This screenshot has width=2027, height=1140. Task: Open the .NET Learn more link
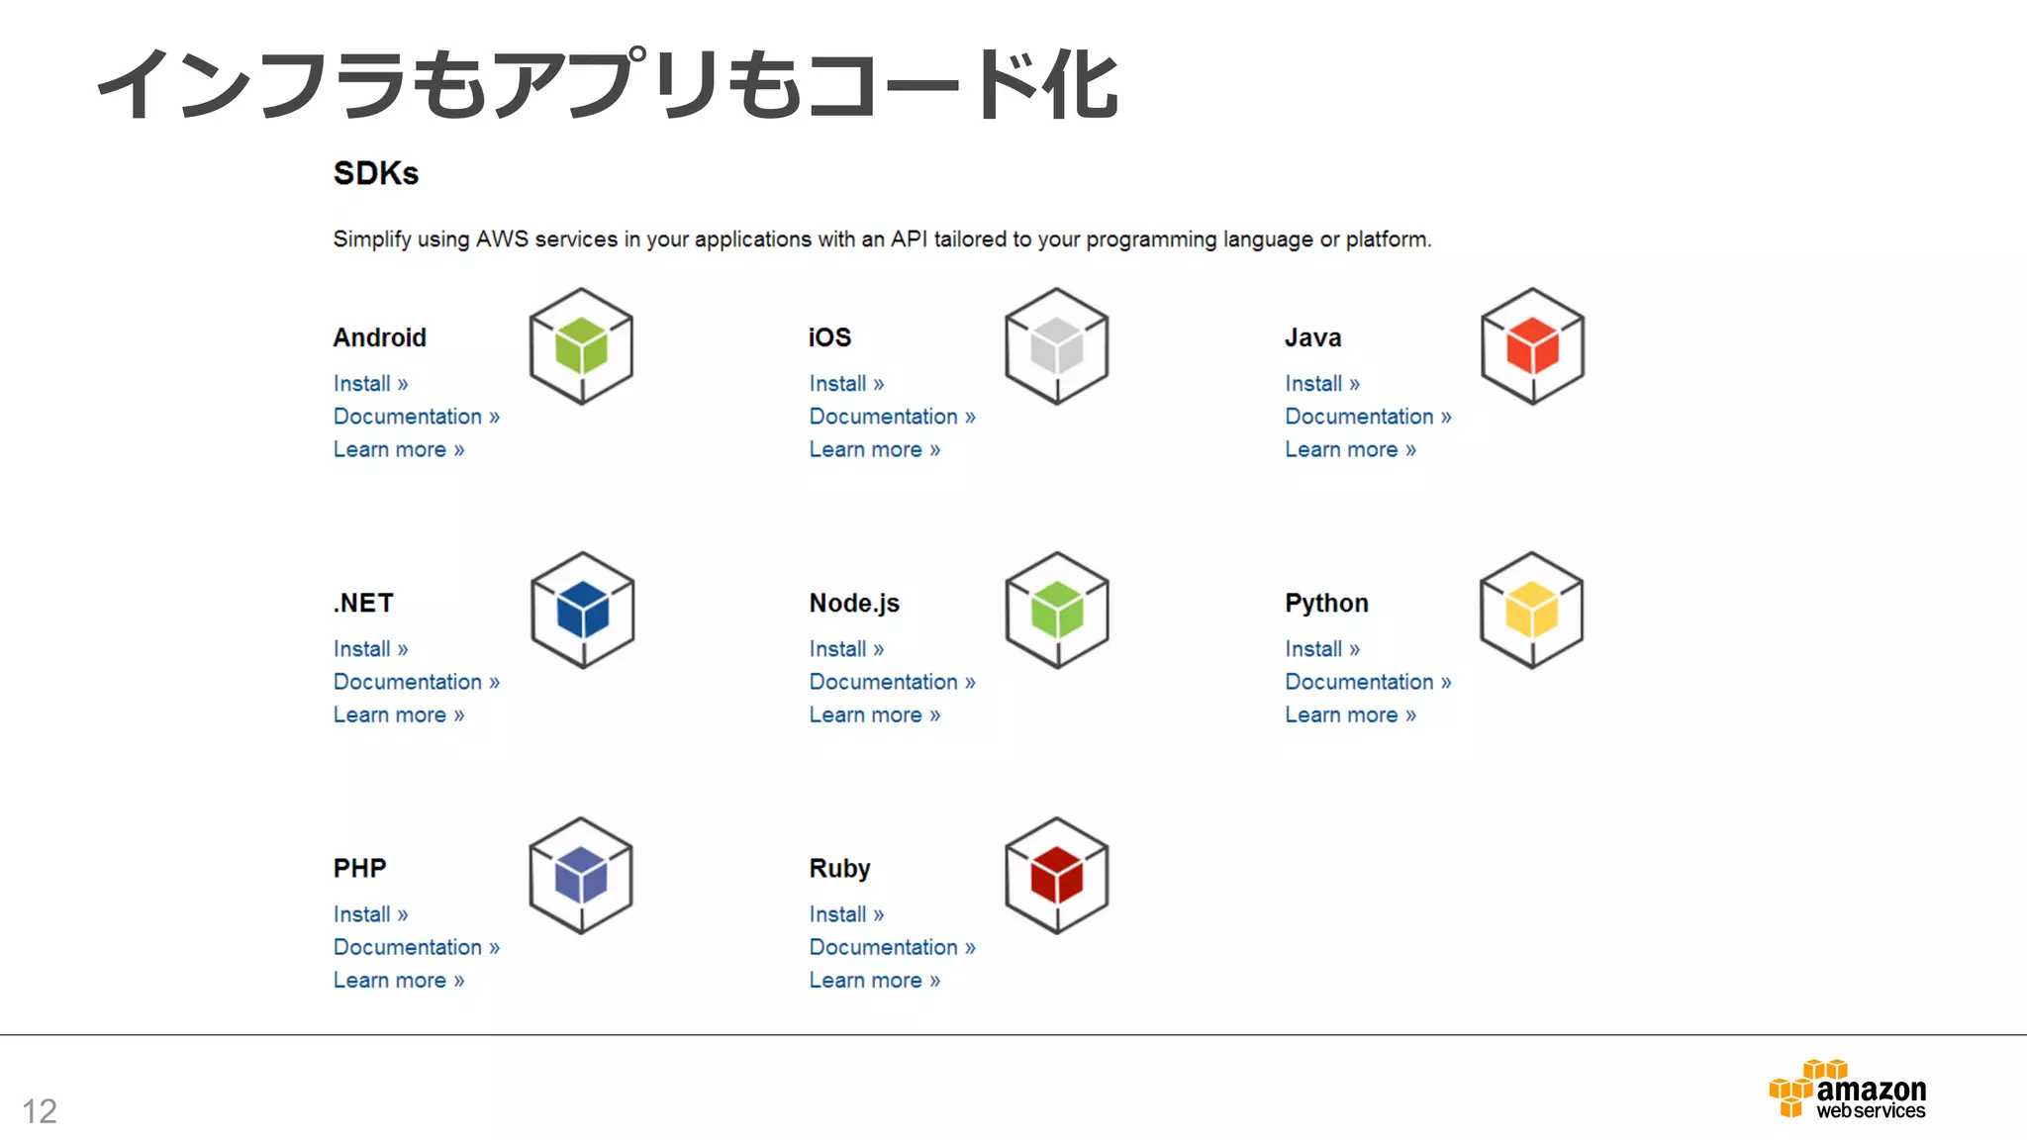click(x=398, y=714)
